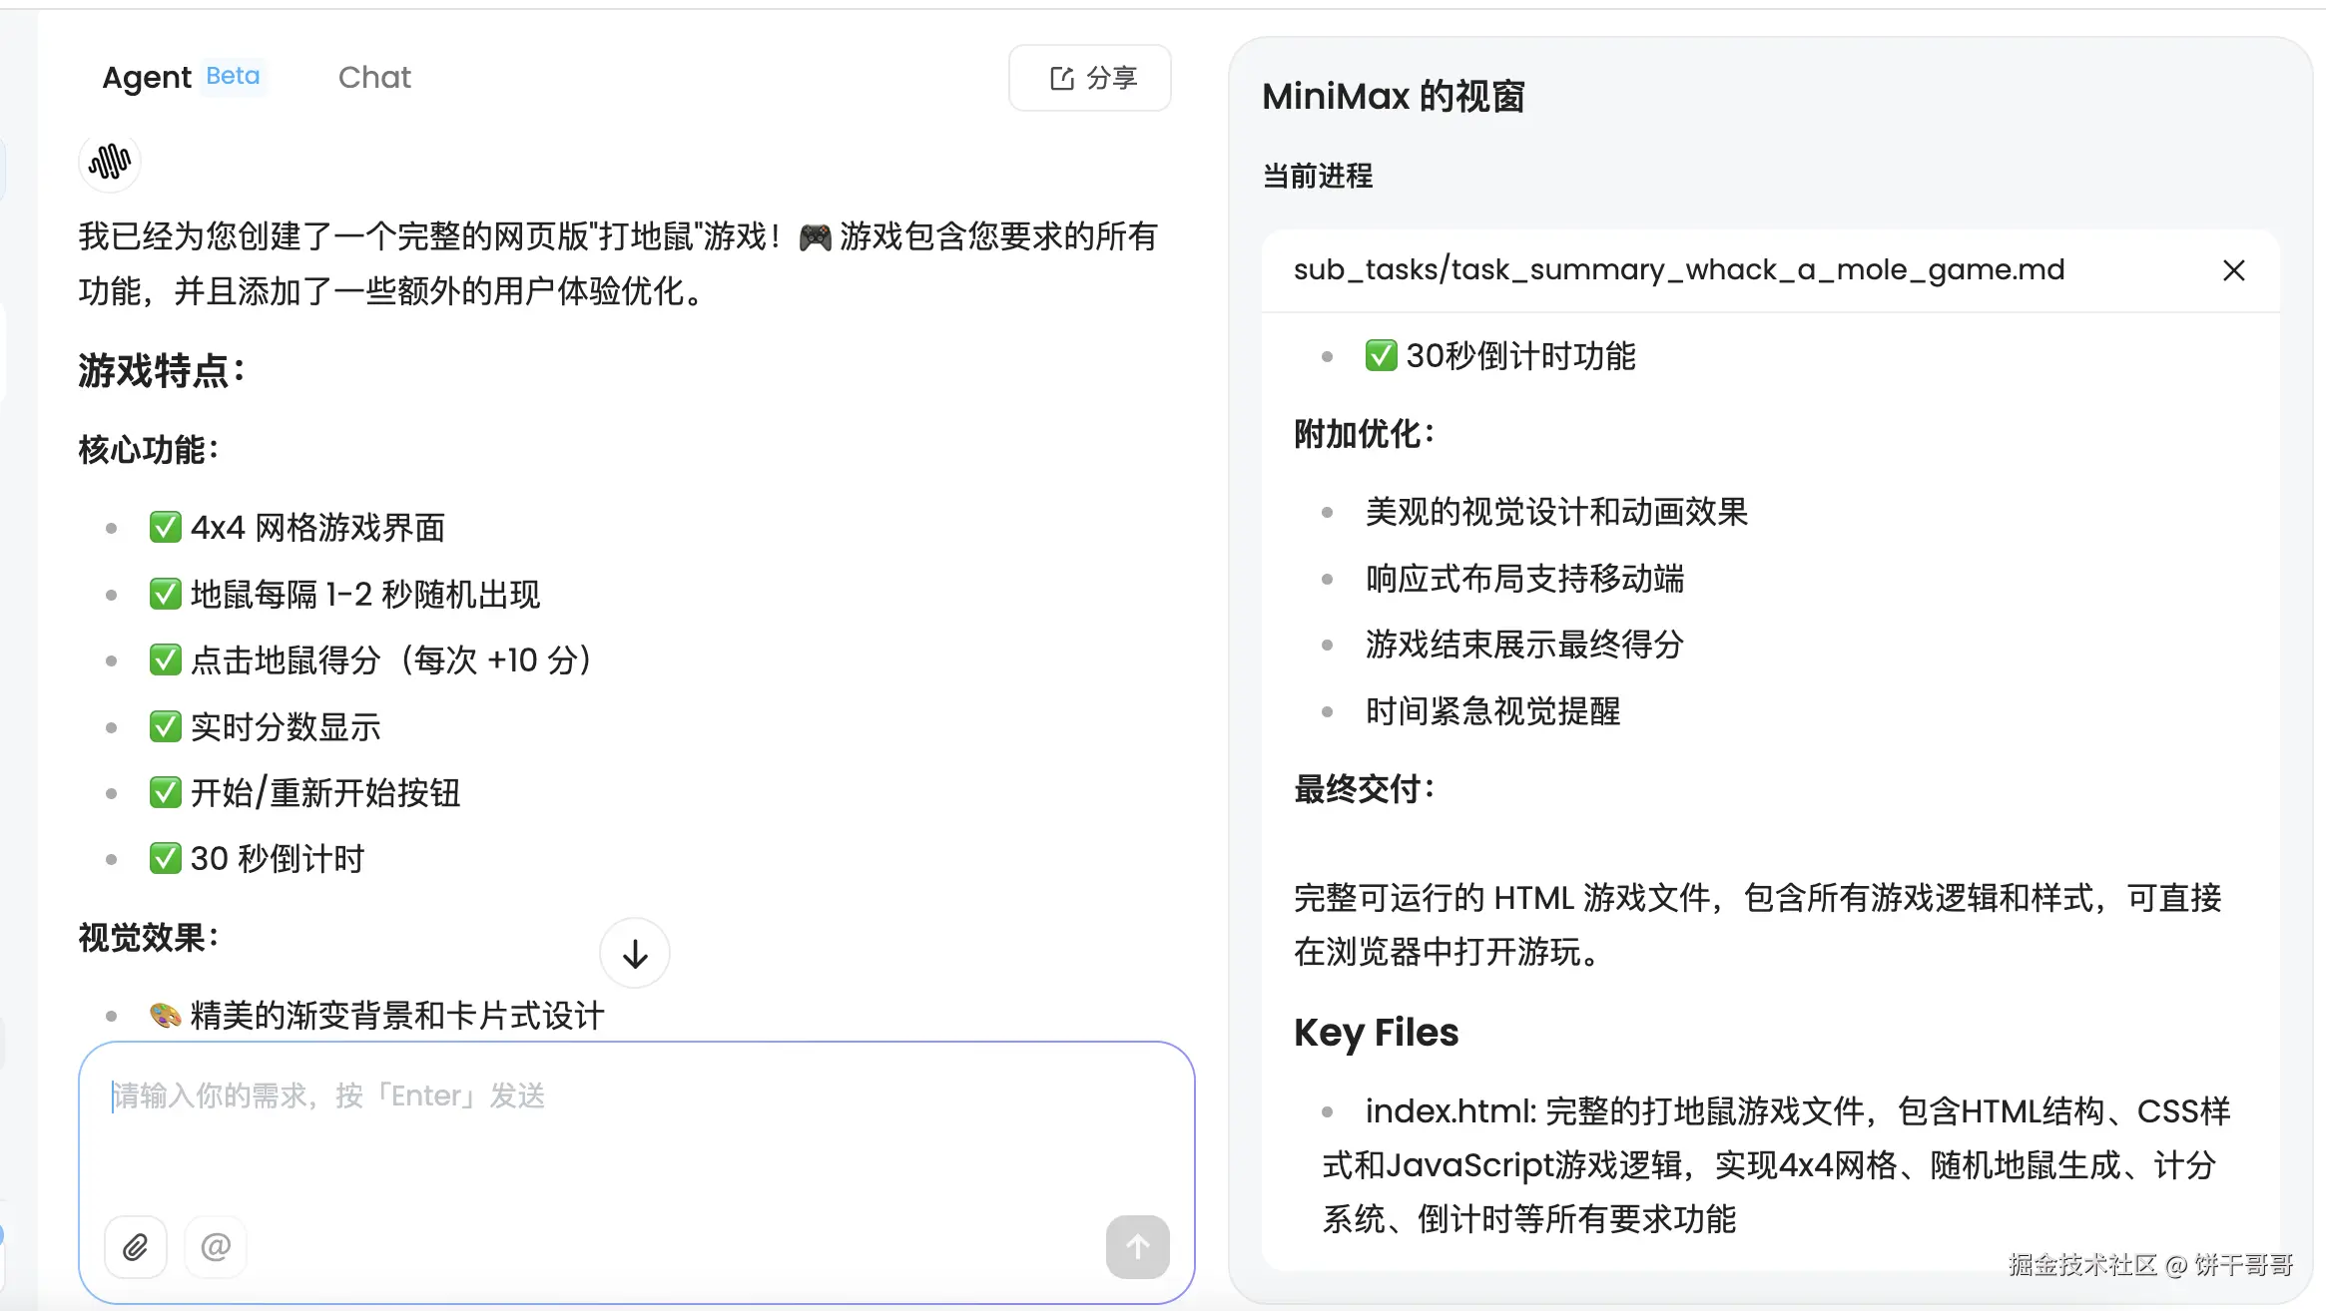
Task: Click the send arrow button
Action: [x=1137, y=1246]
